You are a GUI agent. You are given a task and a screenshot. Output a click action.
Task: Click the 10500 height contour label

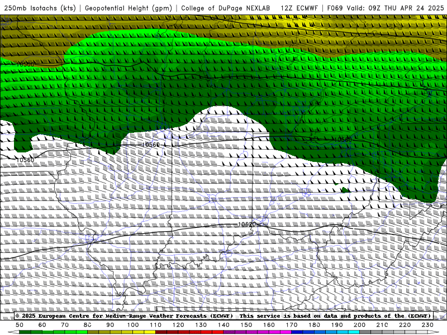pos(25,65)
